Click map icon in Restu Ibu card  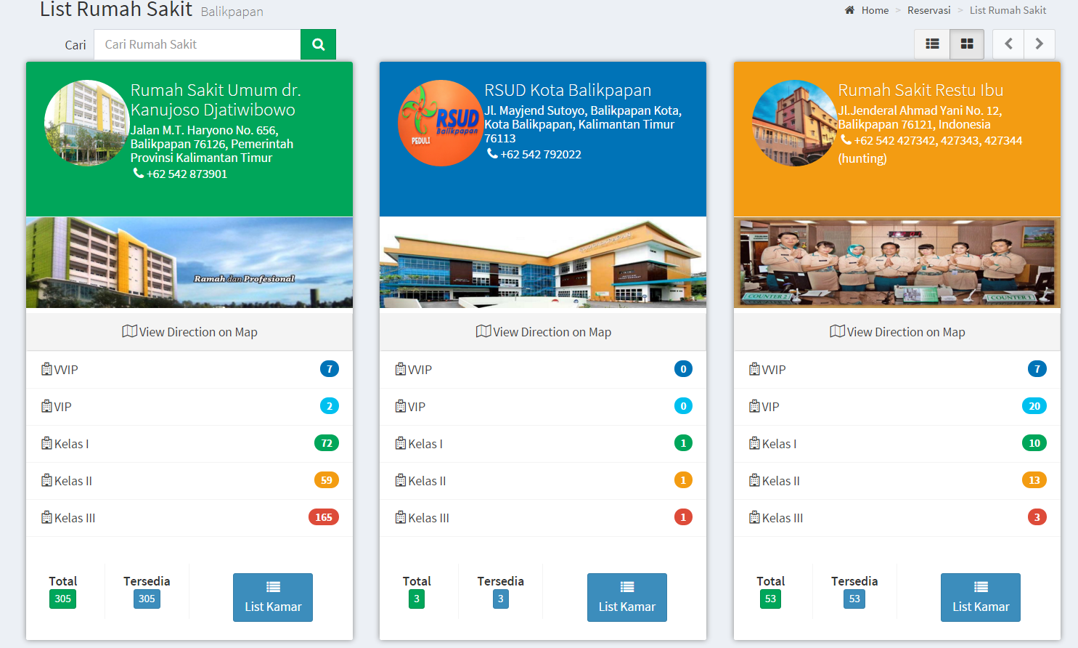coord(837,331)
